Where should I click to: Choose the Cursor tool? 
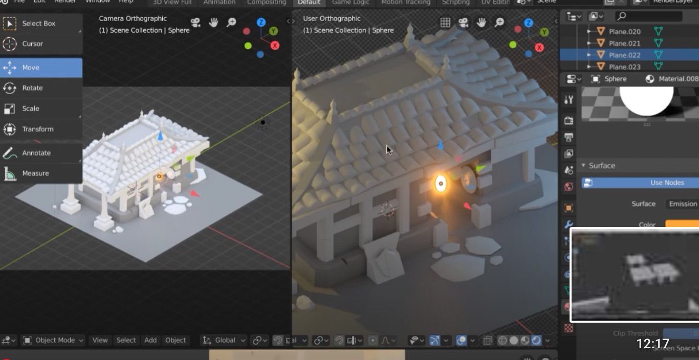tap(41, 44)
